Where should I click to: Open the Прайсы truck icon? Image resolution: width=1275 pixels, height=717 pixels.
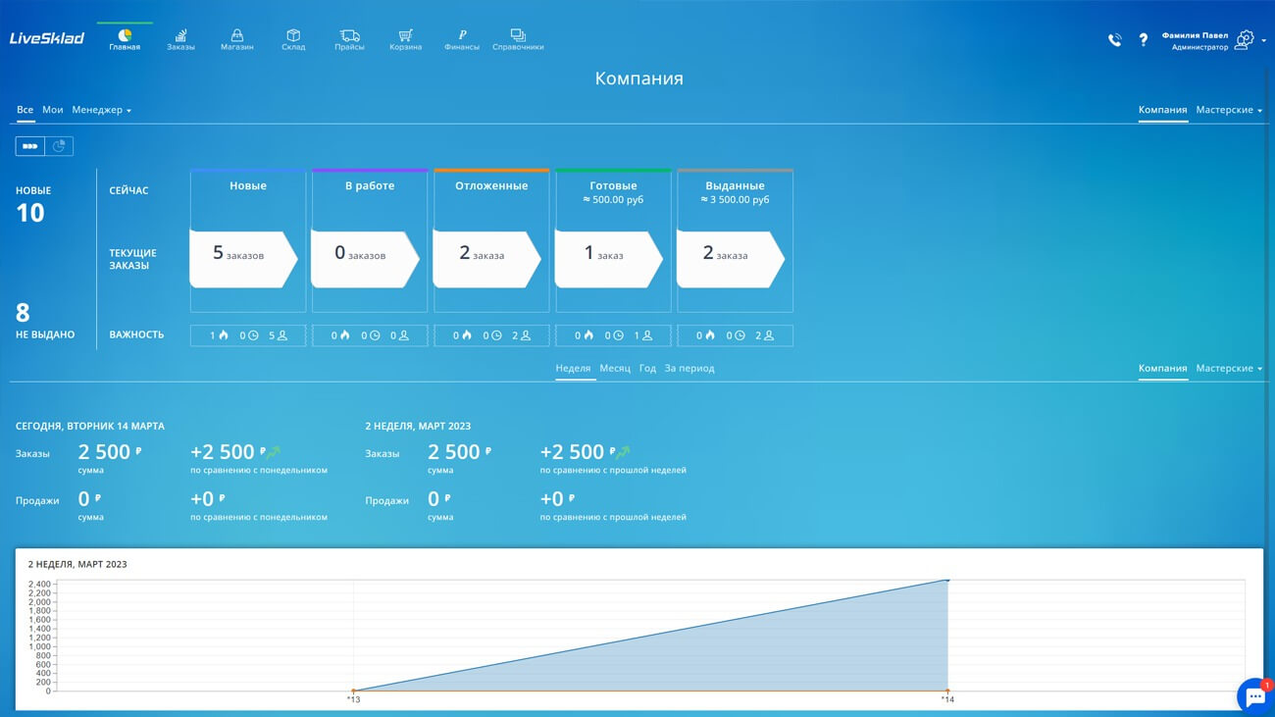tap(349, 36)
